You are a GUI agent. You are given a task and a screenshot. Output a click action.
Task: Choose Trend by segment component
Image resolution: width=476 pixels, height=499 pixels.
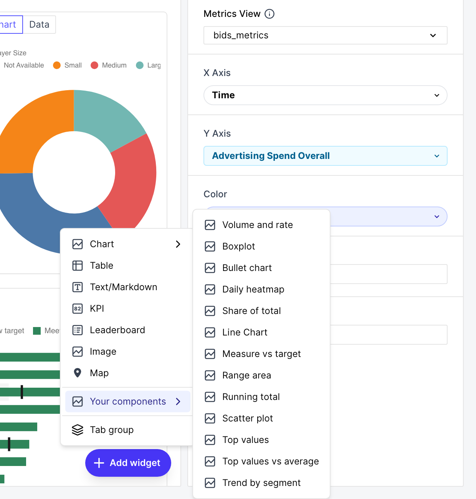tap(261, 483)
